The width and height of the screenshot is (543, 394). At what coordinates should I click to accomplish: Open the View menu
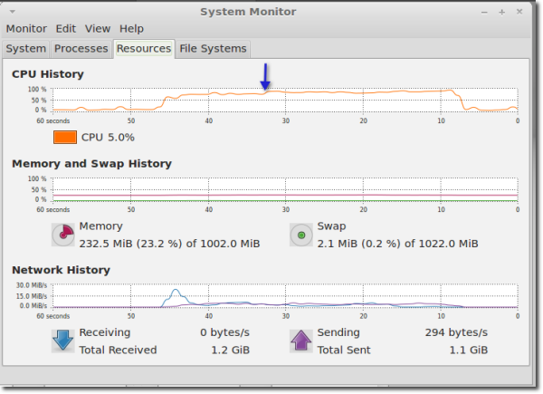point(98,29)
